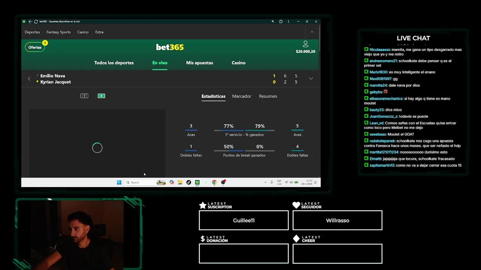Open the zoom magnifier in title bar
The image size is (481, 270).
click(273, 21)
